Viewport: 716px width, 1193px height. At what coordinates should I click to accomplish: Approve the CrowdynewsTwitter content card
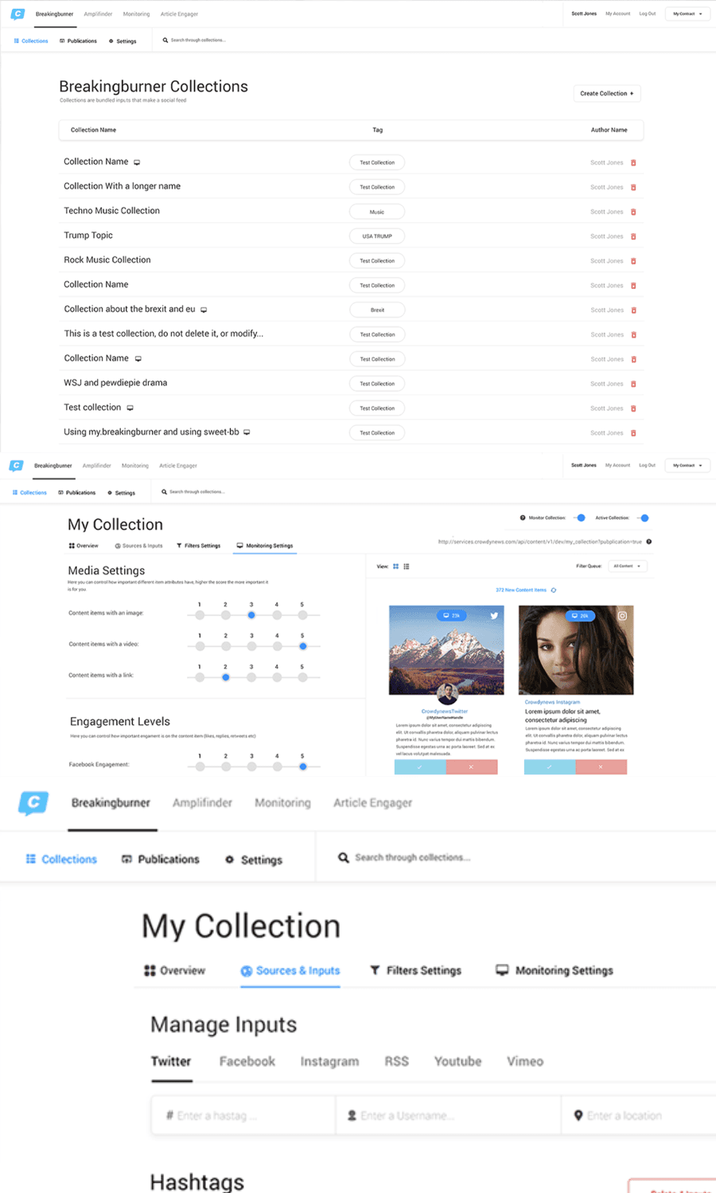tap(420, 766)
